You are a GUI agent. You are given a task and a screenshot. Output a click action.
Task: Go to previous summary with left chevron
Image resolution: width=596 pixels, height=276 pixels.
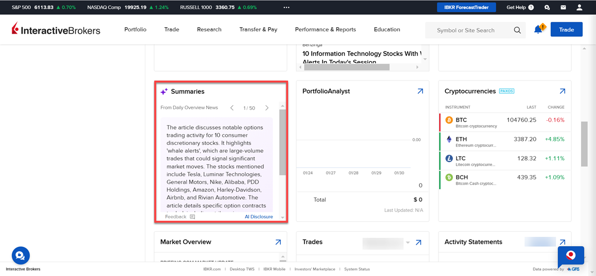pos(232,108)
